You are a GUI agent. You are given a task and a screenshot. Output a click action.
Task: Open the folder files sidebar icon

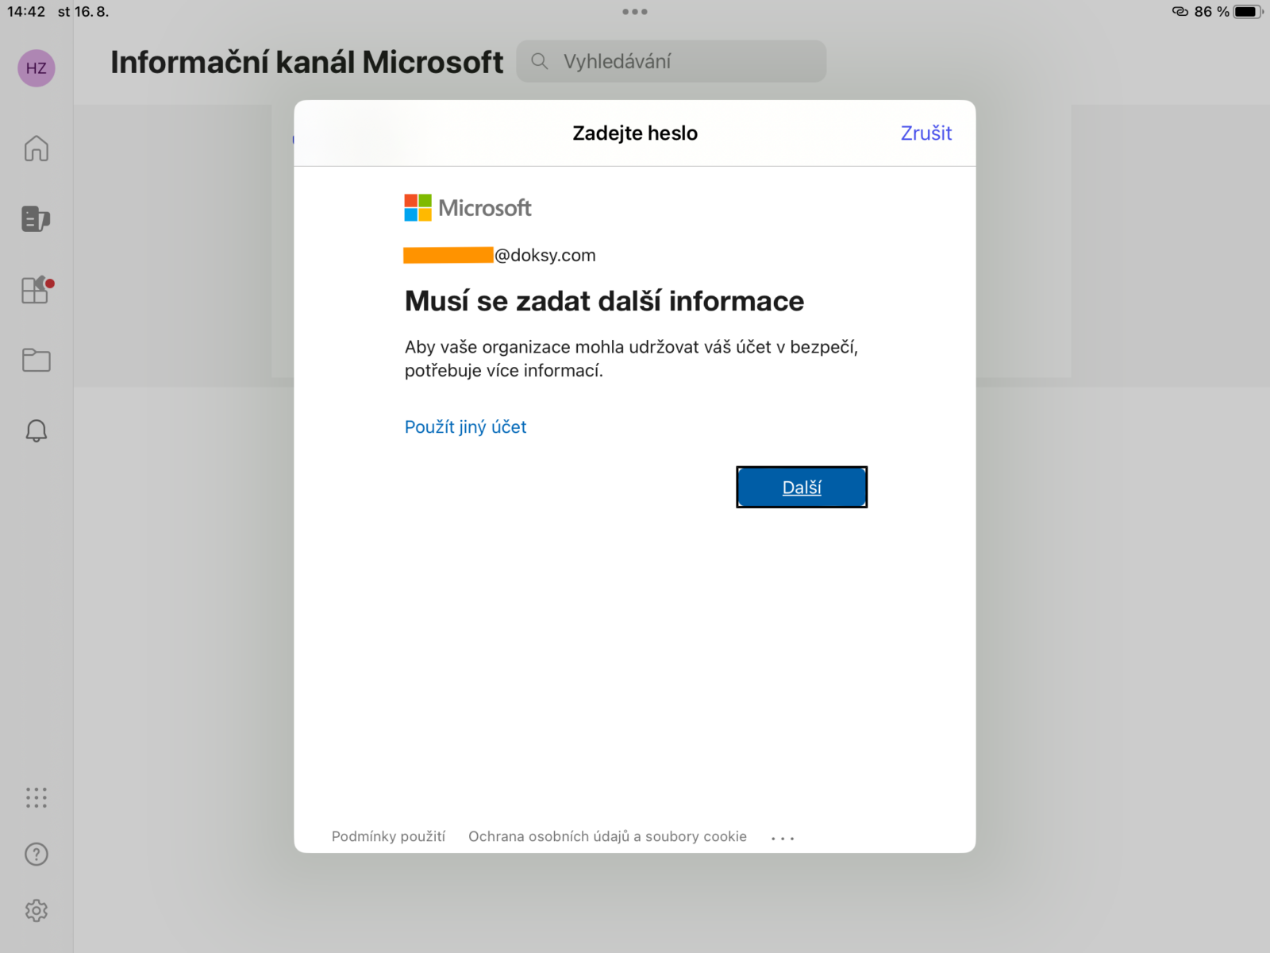[x=37, y=361]
